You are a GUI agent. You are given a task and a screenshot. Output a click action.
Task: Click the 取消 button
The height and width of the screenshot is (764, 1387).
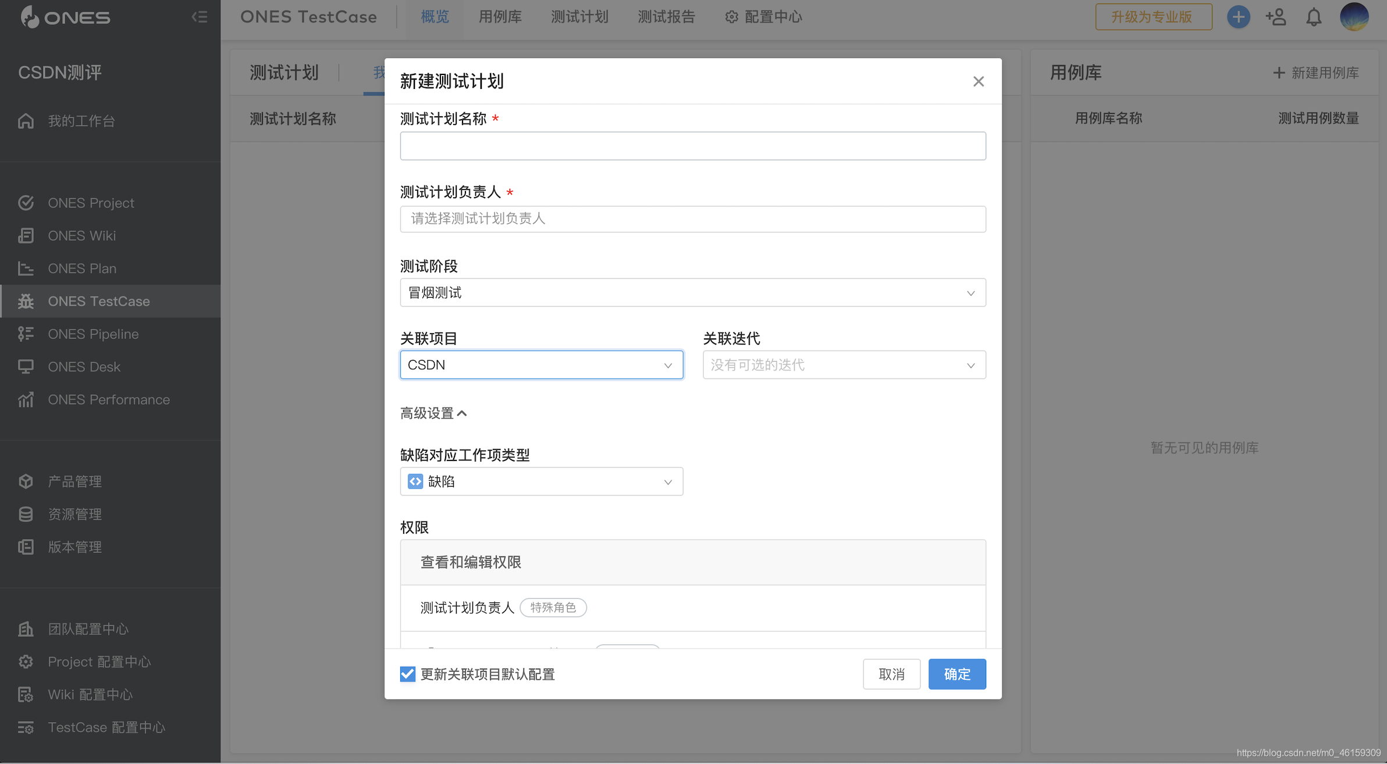[x=891, y=674]
